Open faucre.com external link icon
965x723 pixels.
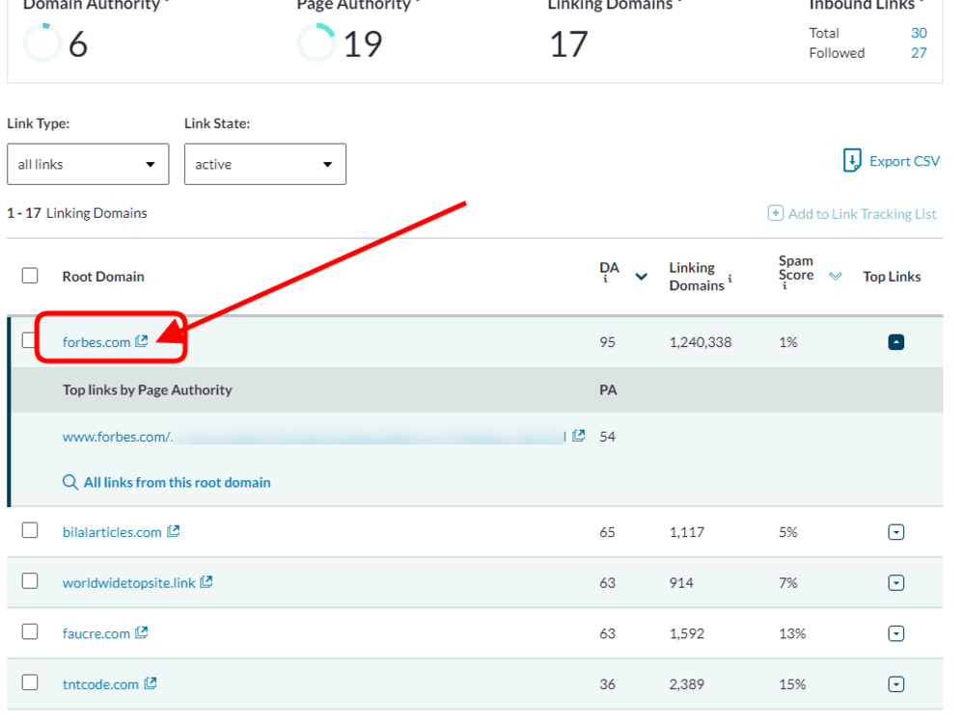[142, 632]
